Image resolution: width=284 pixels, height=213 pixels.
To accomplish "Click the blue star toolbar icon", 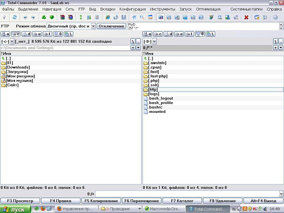I will [x=134, y=17].
